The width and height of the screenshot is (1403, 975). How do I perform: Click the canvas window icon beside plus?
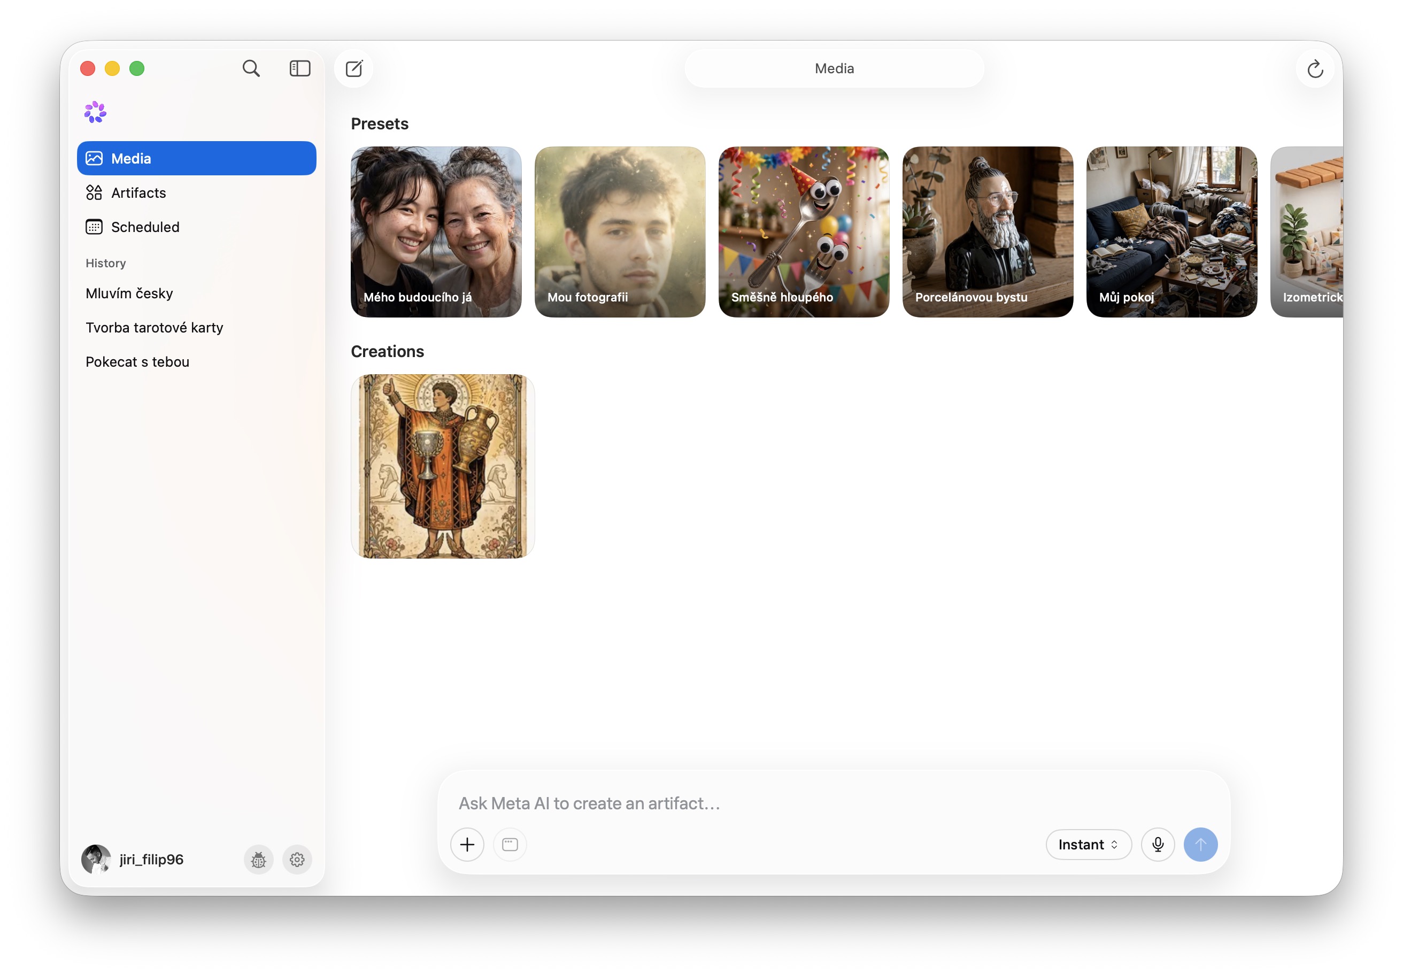click(510, 844)
